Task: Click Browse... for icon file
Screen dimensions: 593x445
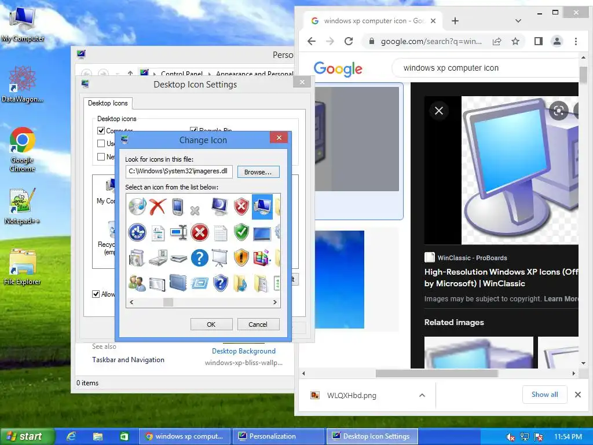Action: [258, 172]
